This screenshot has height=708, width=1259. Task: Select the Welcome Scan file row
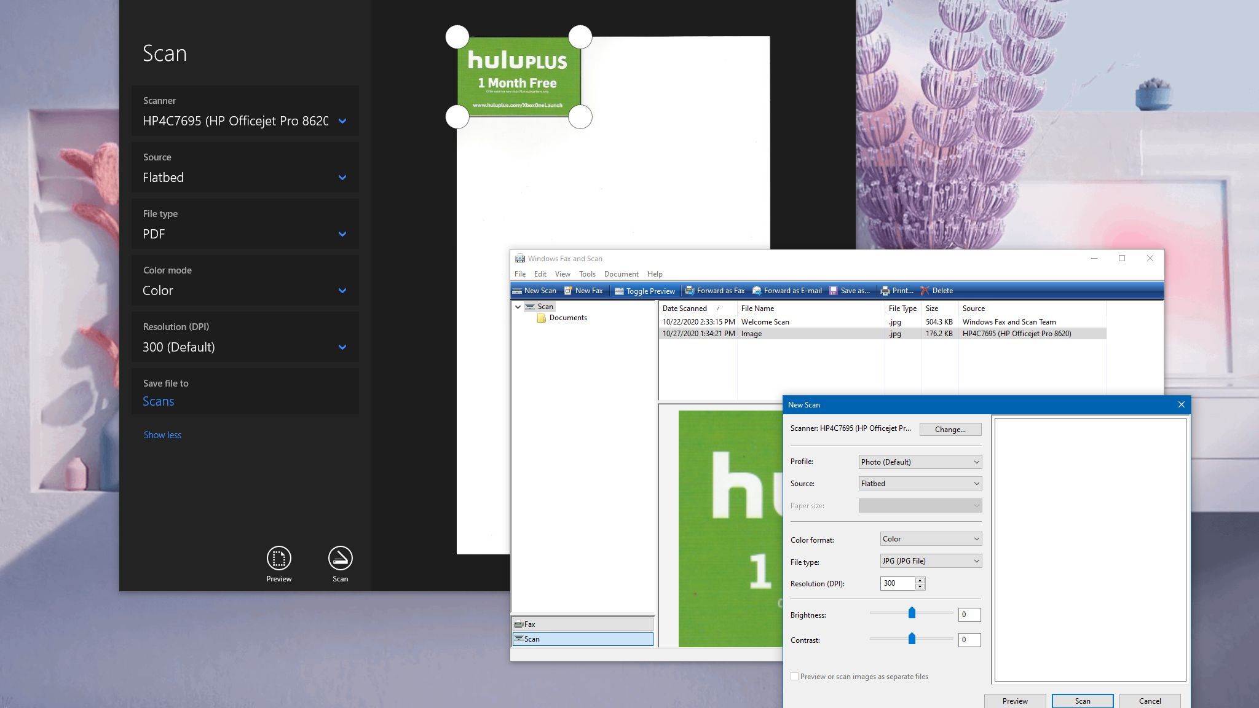(x=765, y=322)
